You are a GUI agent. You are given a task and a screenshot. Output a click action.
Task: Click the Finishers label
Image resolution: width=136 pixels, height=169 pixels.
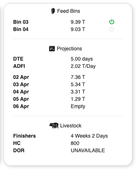24,136
